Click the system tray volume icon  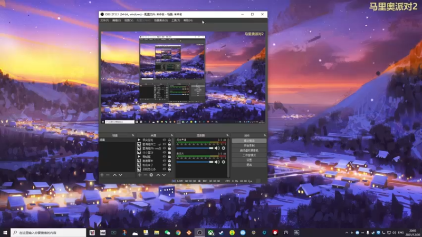394,233
